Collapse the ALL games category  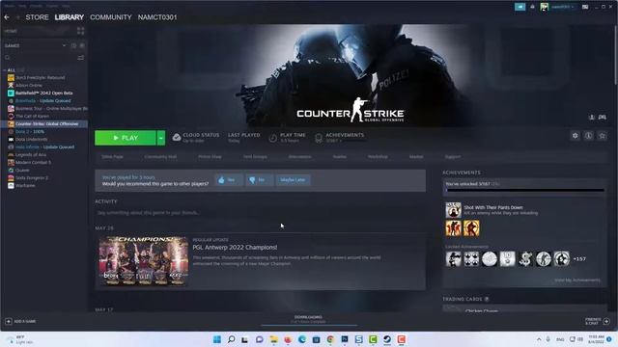[x=4, y=70]
